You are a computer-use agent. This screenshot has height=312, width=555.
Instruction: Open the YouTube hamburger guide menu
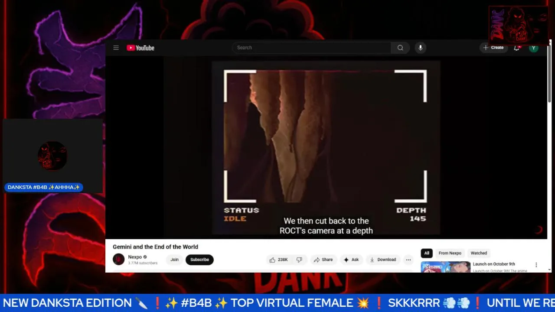116,48
